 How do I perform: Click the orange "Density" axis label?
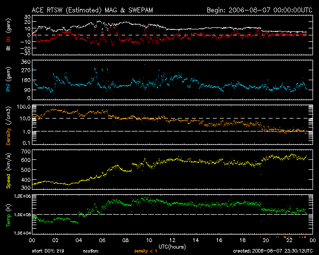pyautogui.click(x=8, y=136)
